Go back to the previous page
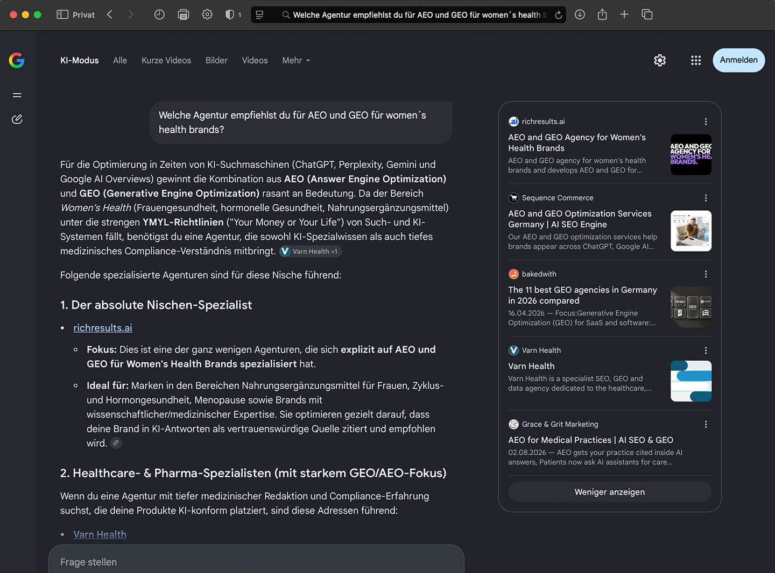The width and height of the screenshot is (775, 573). point(110,15)
